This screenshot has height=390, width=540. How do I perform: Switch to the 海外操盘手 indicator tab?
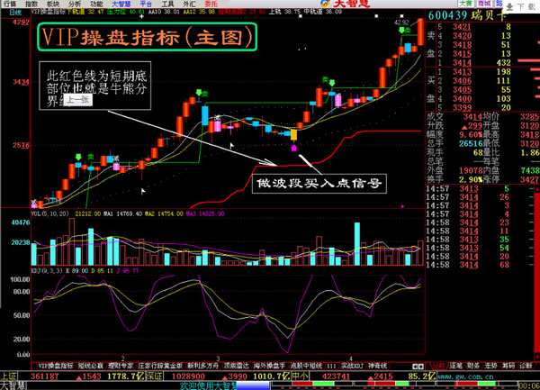click(270, 366)
